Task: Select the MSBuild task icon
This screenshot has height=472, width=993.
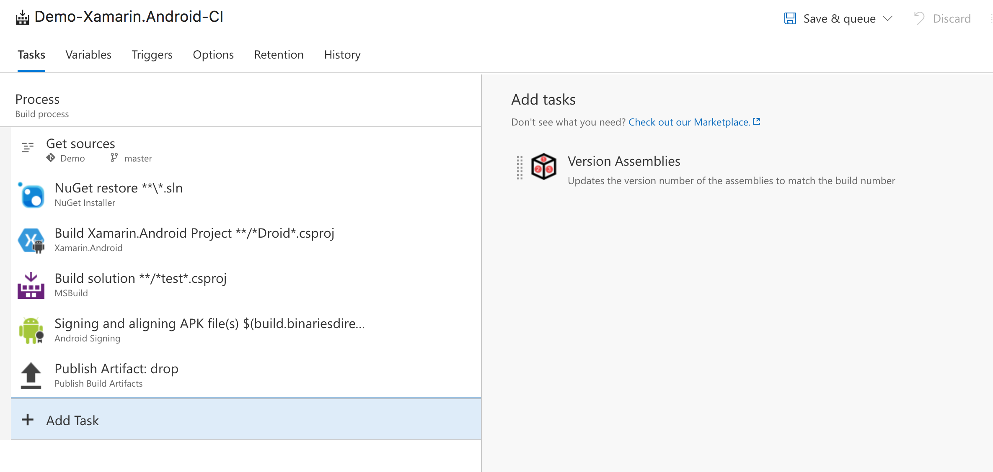Action: tap(31, 285)
